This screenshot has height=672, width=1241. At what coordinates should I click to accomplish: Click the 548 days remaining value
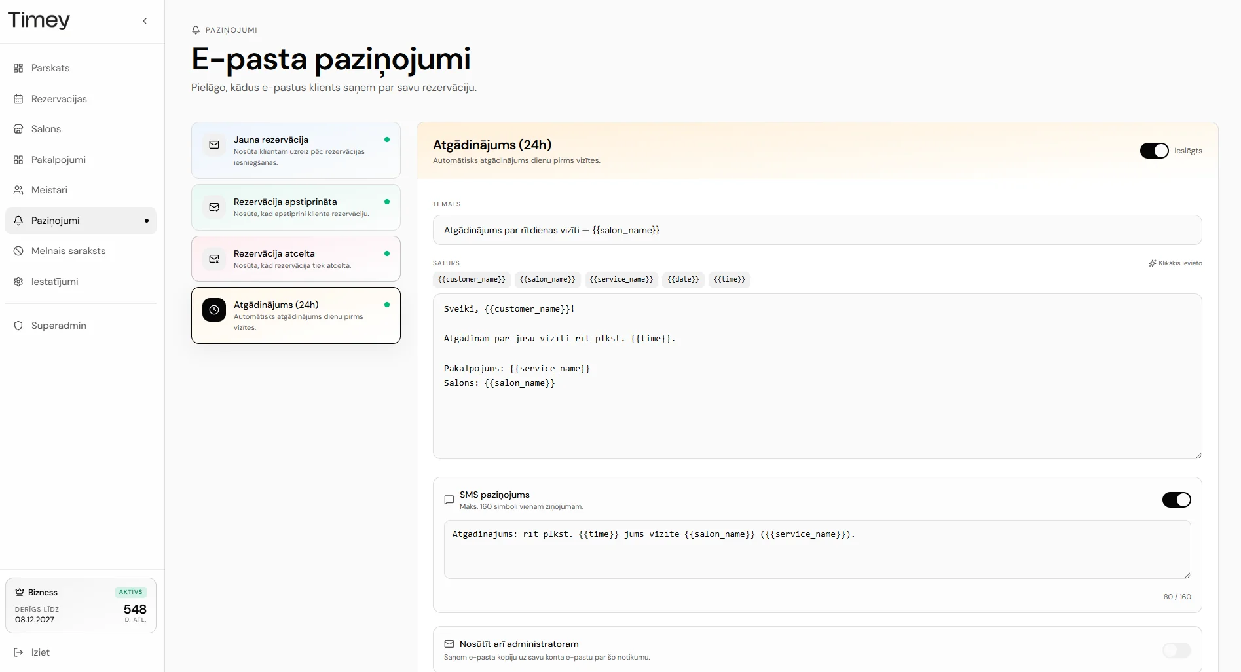[x=135, y=609]
